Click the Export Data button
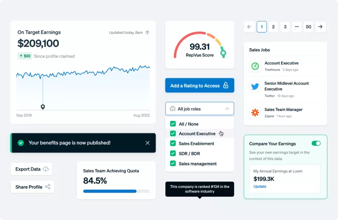Image resolution: width=338 pixels, height=220 pixels. coord(32,169)
